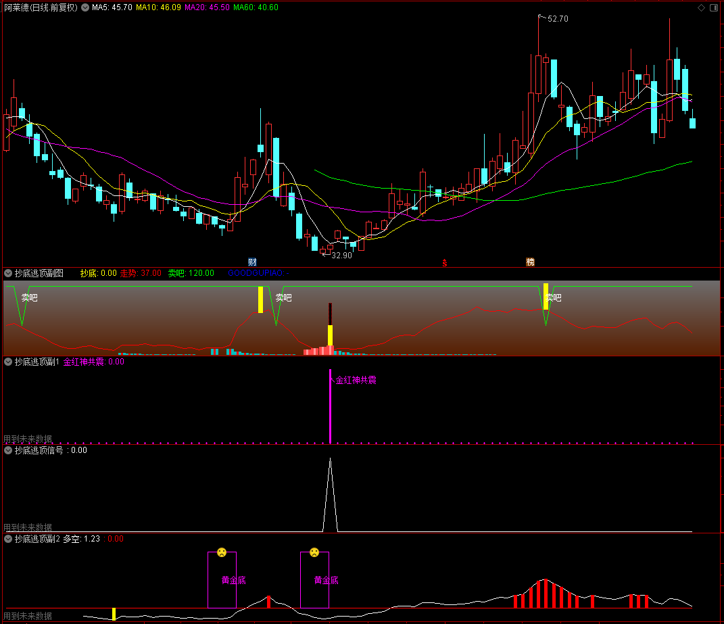
Task: Click the second sad face icon above 黄金底
Action: coord(314,552)
